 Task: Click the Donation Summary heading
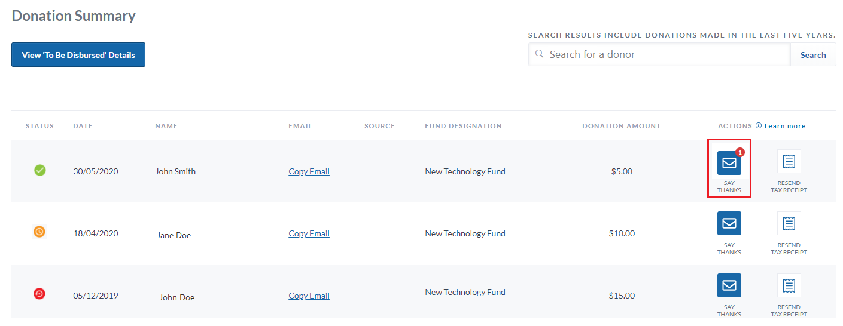(x=74, y=16)
